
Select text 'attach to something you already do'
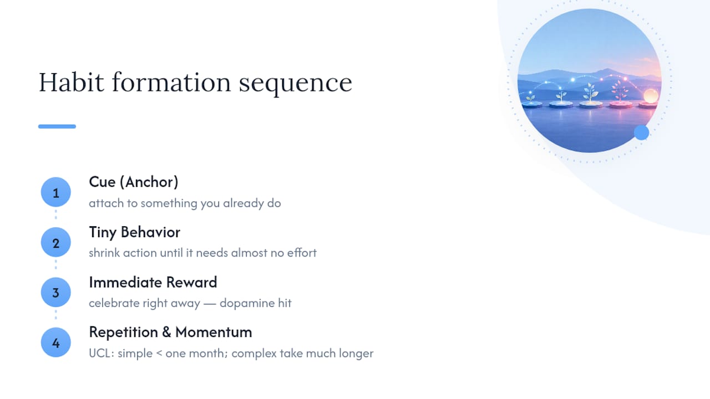(185, 203)
